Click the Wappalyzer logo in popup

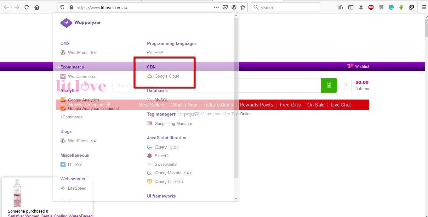[x=81, y=23]
